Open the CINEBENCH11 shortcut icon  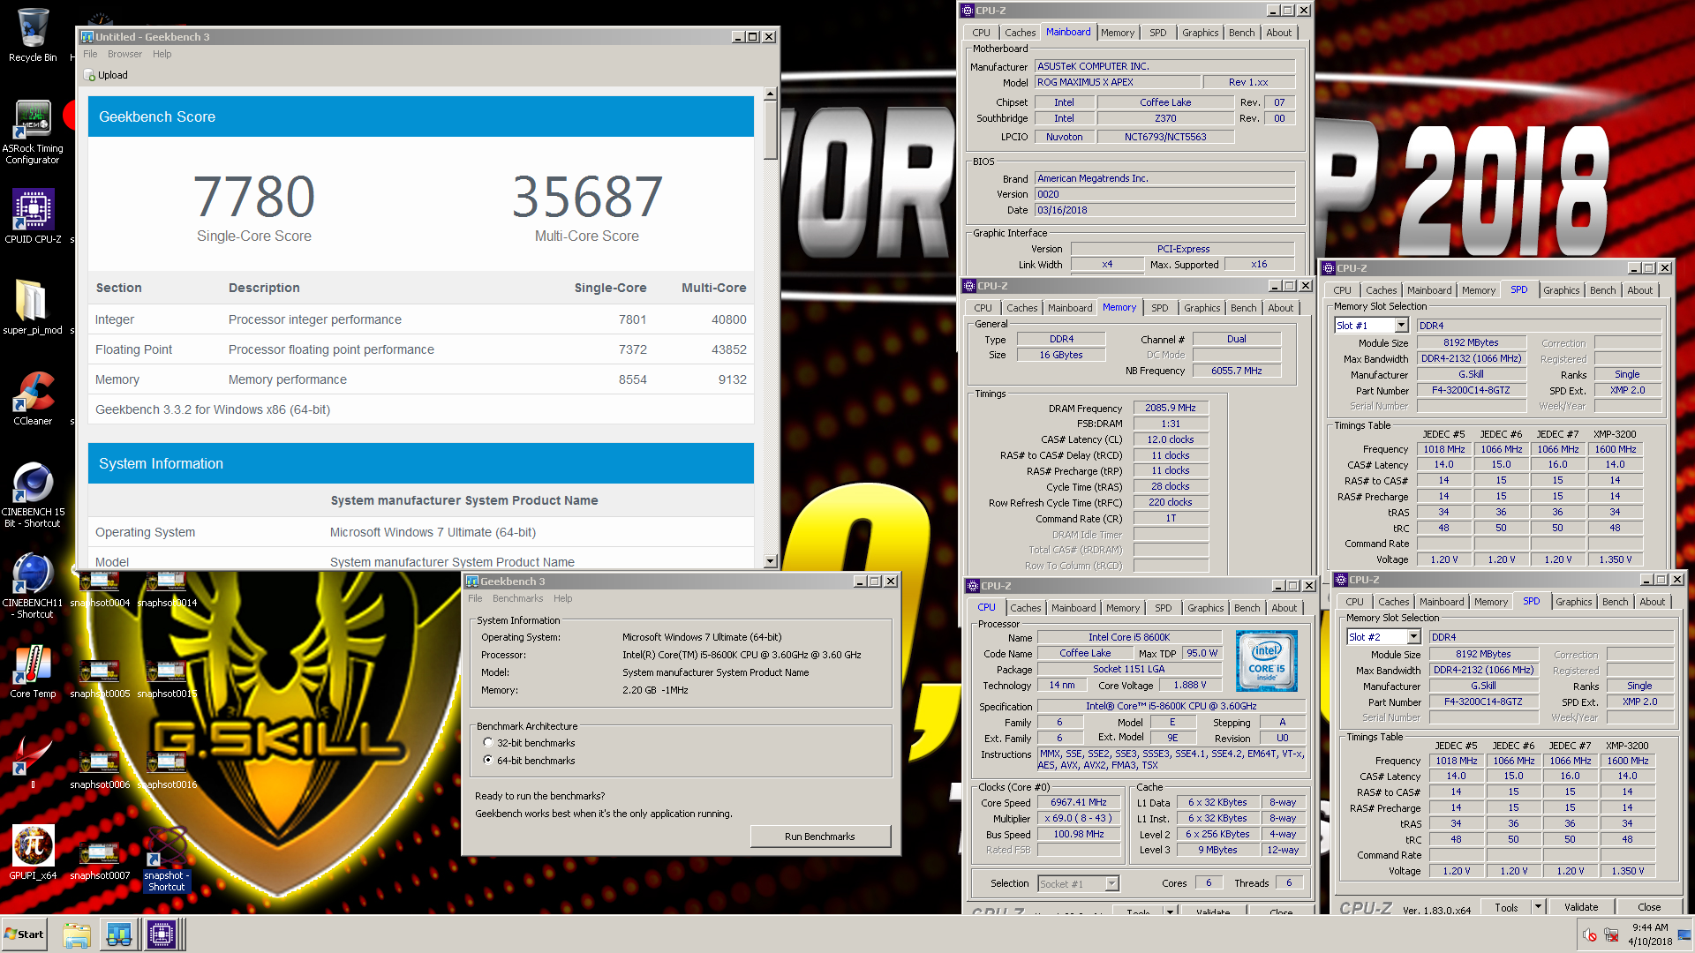pos(33,586)
